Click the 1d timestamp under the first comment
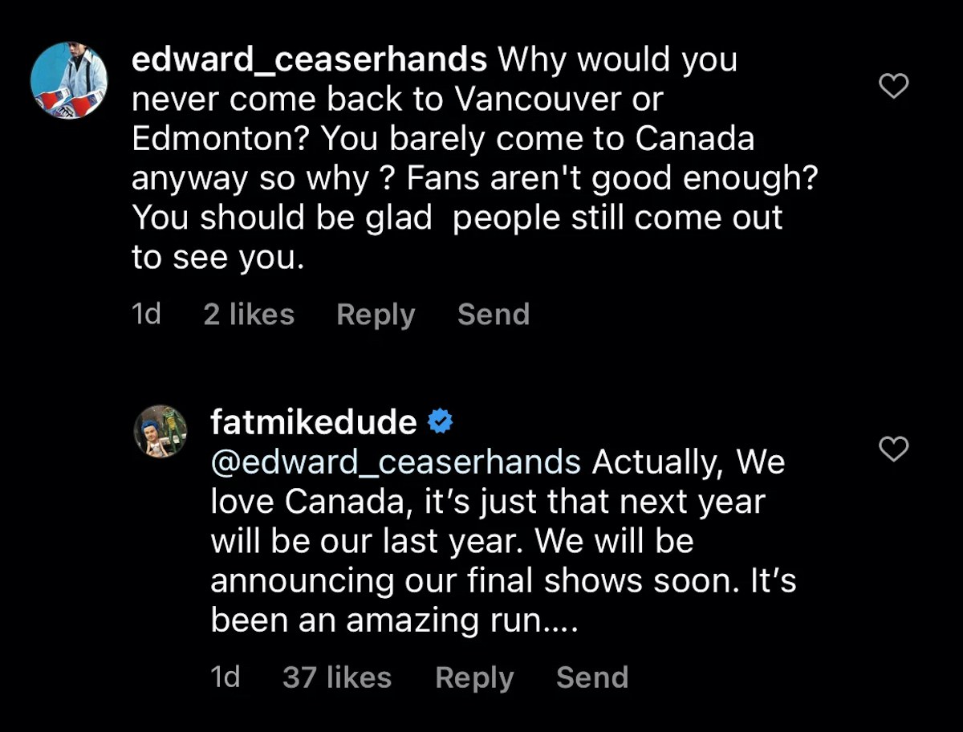Screen dimensions: 963x732 tap(146, 315)
